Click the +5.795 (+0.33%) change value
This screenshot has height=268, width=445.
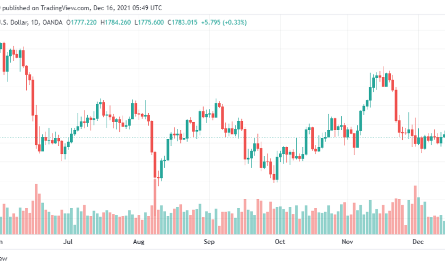(224, 22)
